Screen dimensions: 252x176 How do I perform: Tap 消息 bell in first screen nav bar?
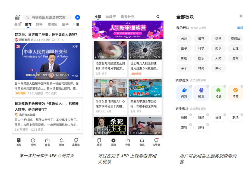[62, 142]
